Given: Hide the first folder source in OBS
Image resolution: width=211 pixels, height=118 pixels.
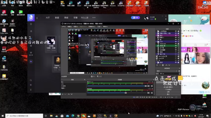Looking at the screenshot, I should pos(176,31).
